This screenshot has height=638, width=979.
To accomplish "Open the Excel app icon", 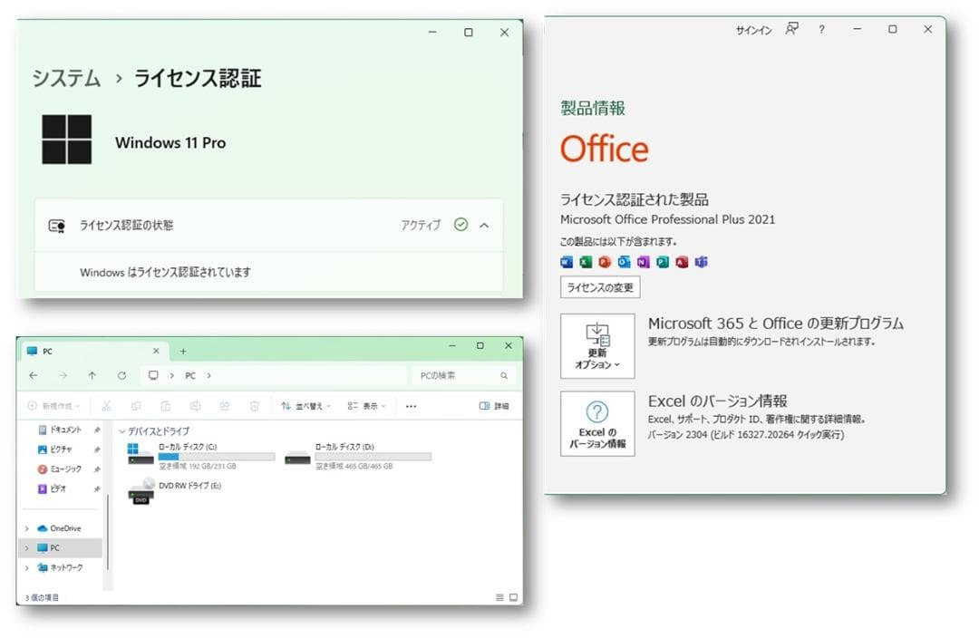I will 586,261.
